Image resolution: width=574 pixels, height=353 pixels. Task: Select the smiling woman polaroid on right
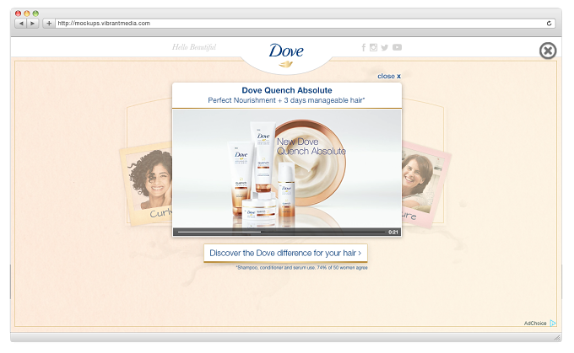(x=425, y=185)
